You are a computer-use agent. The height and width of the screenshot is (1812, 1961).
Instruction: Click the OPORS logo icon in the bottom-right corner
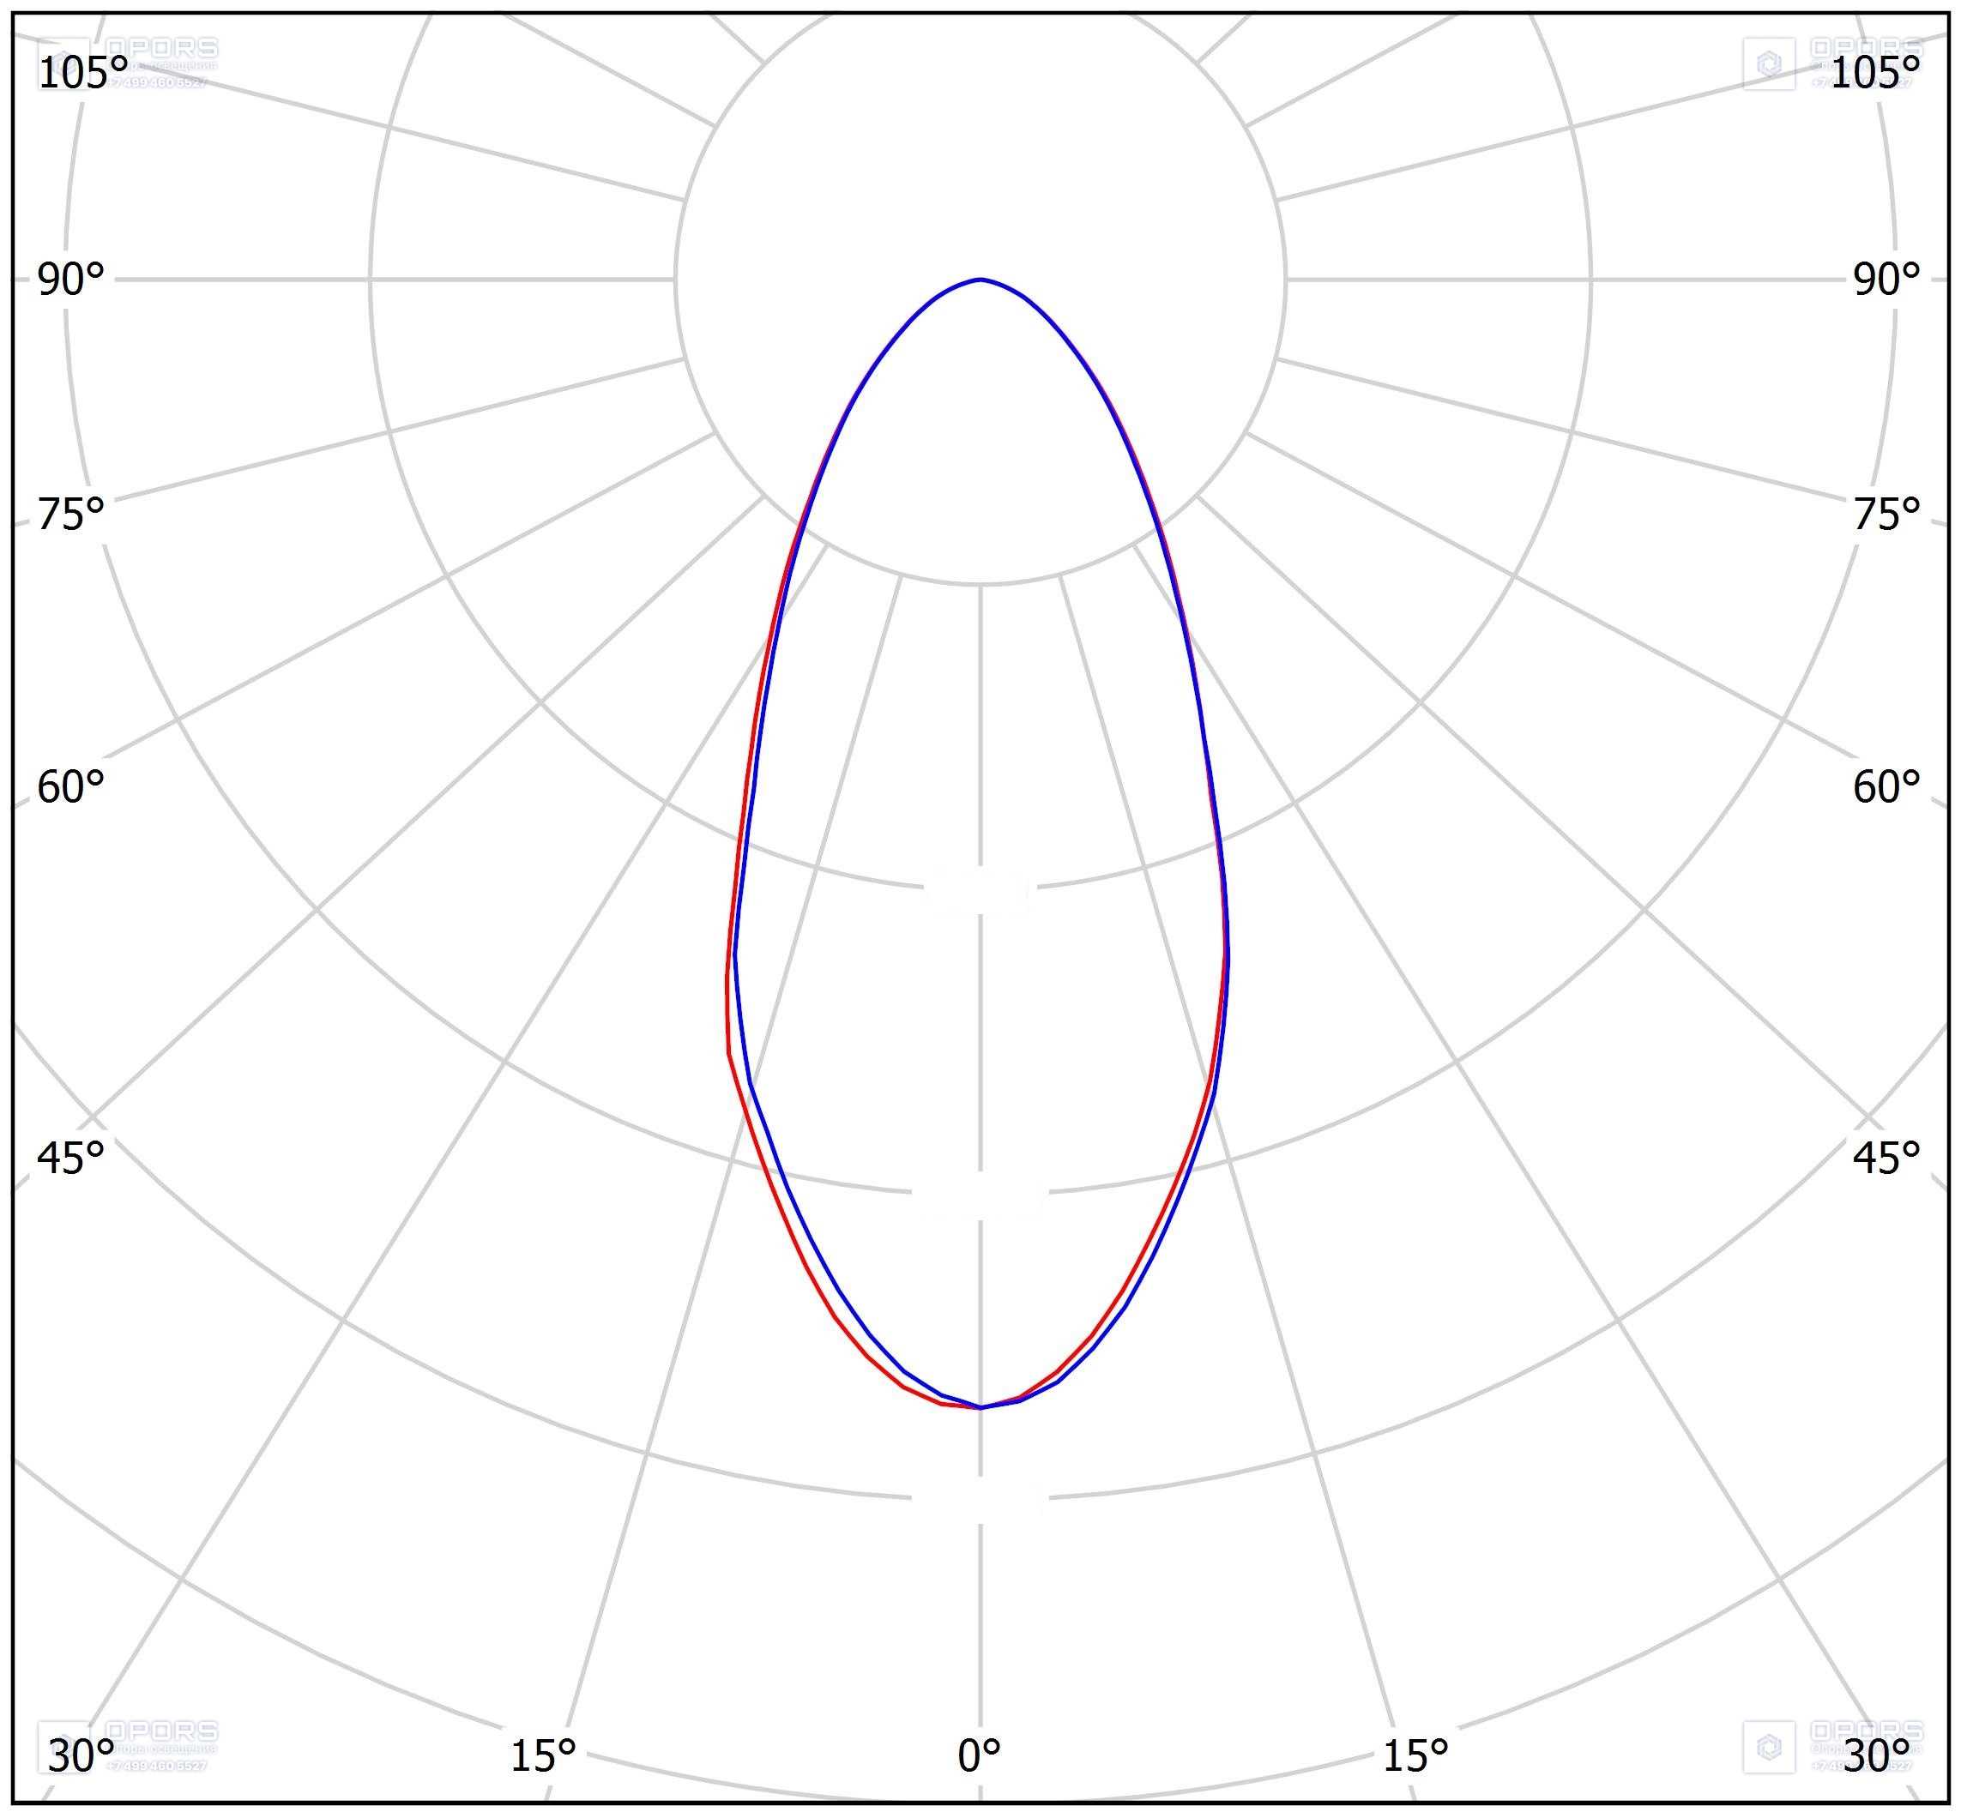[x=1769, y=1746]
